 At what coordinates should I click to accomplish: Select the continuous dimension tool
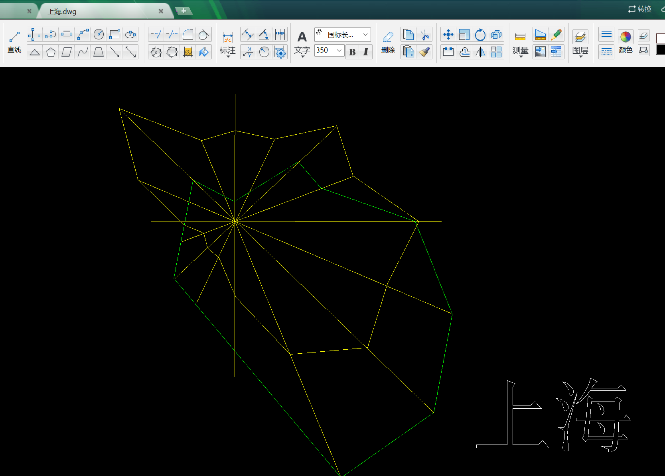click(280, 35)
